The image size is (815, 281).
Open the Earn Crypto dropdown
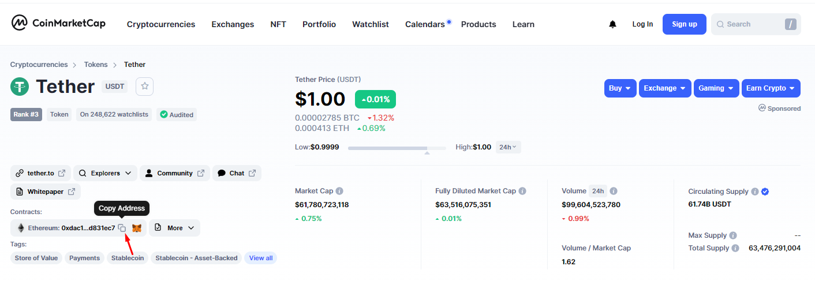[x=771, y=88]
